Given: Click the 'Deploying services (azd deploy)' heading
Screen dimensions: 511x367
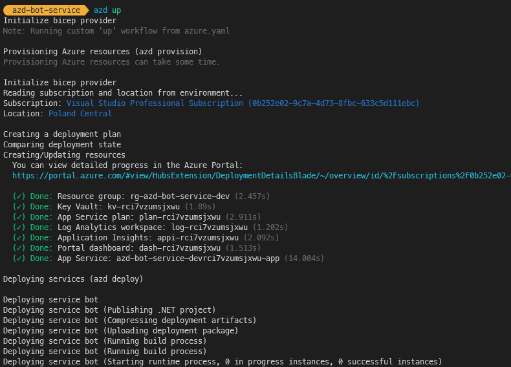Looking at the screenshot, I should pos(73,279).
